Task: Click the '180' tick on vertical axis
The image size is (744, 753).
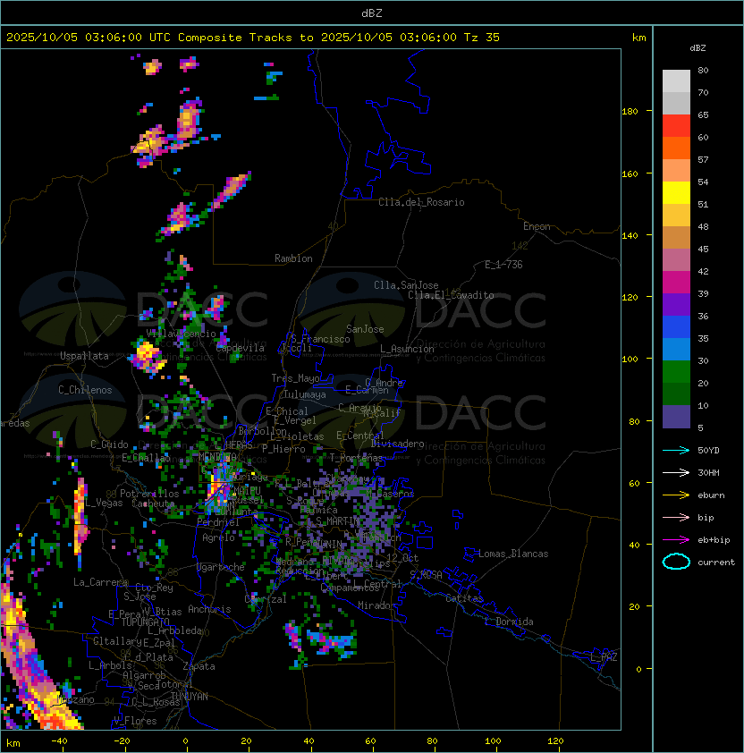Action: (x=630, y=112)
